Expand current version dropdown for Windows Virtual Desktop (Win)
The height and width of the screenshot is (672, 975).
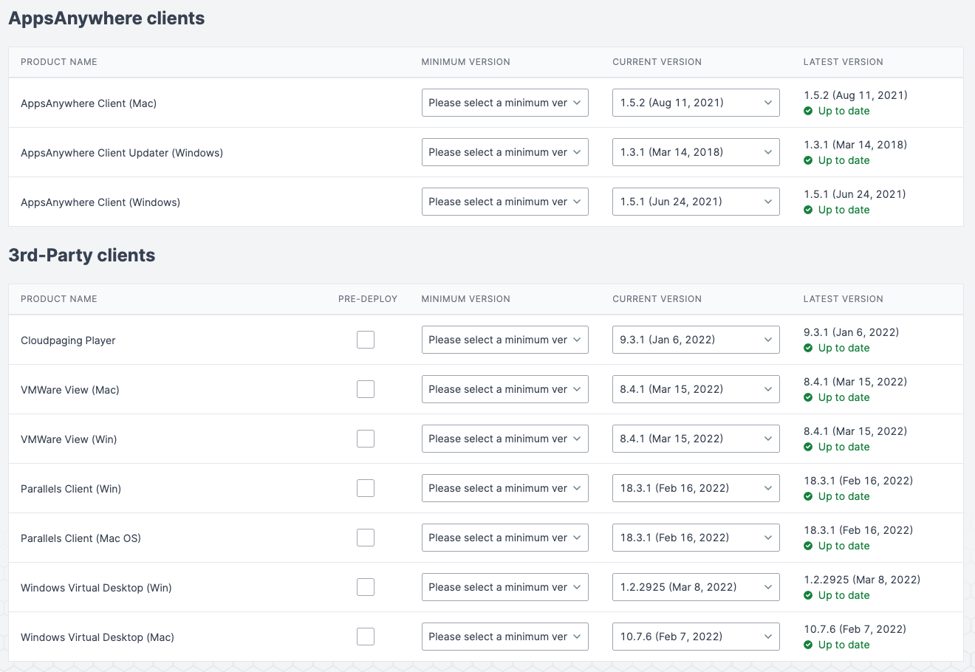click(696, 587)
